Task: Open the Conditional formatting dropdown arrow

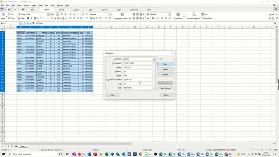Action: point(184,17)
